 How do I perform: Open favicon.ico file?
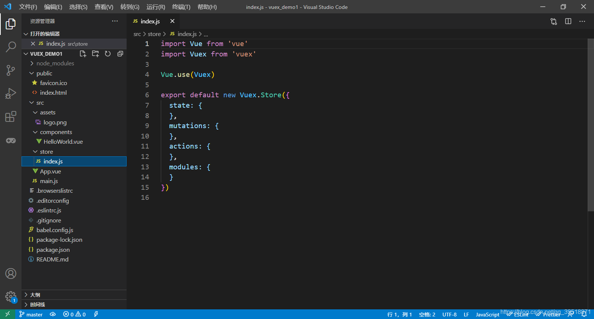[x=74, y=83]
